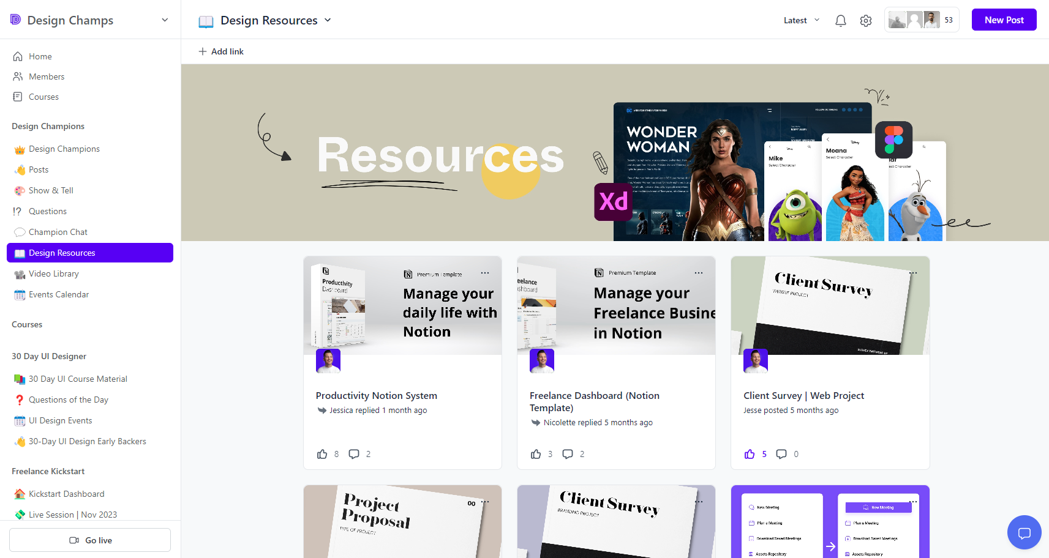Open Client Survey Branding Project cover image

coord(616,521)
